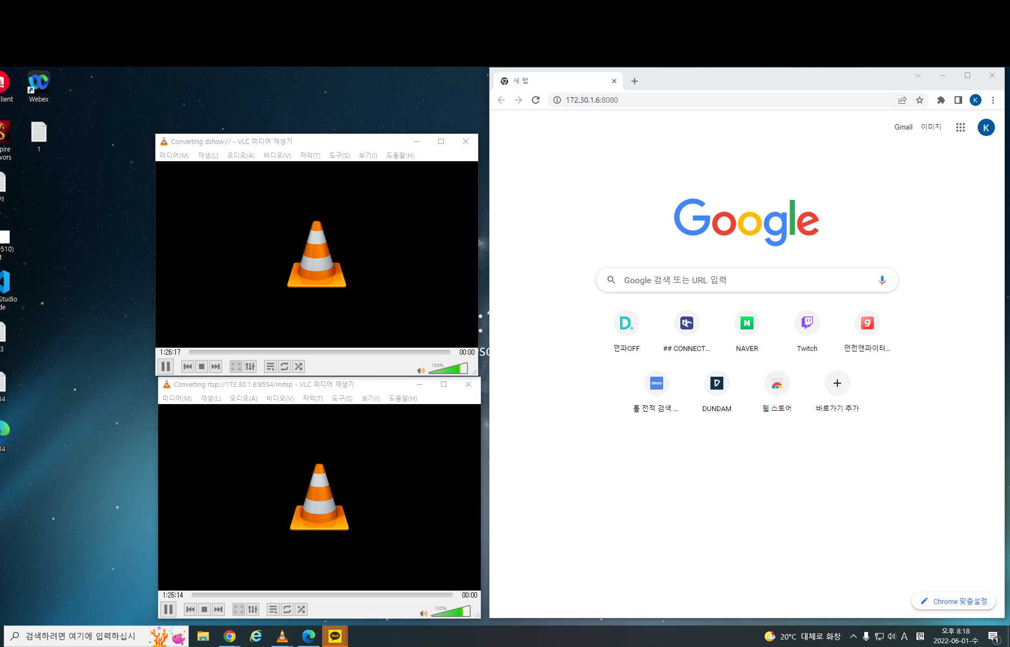This screenshot has height=647, width=1010.
Task: Open 도구(S) menu in dshow VLC window
Action: pos(339,155)
